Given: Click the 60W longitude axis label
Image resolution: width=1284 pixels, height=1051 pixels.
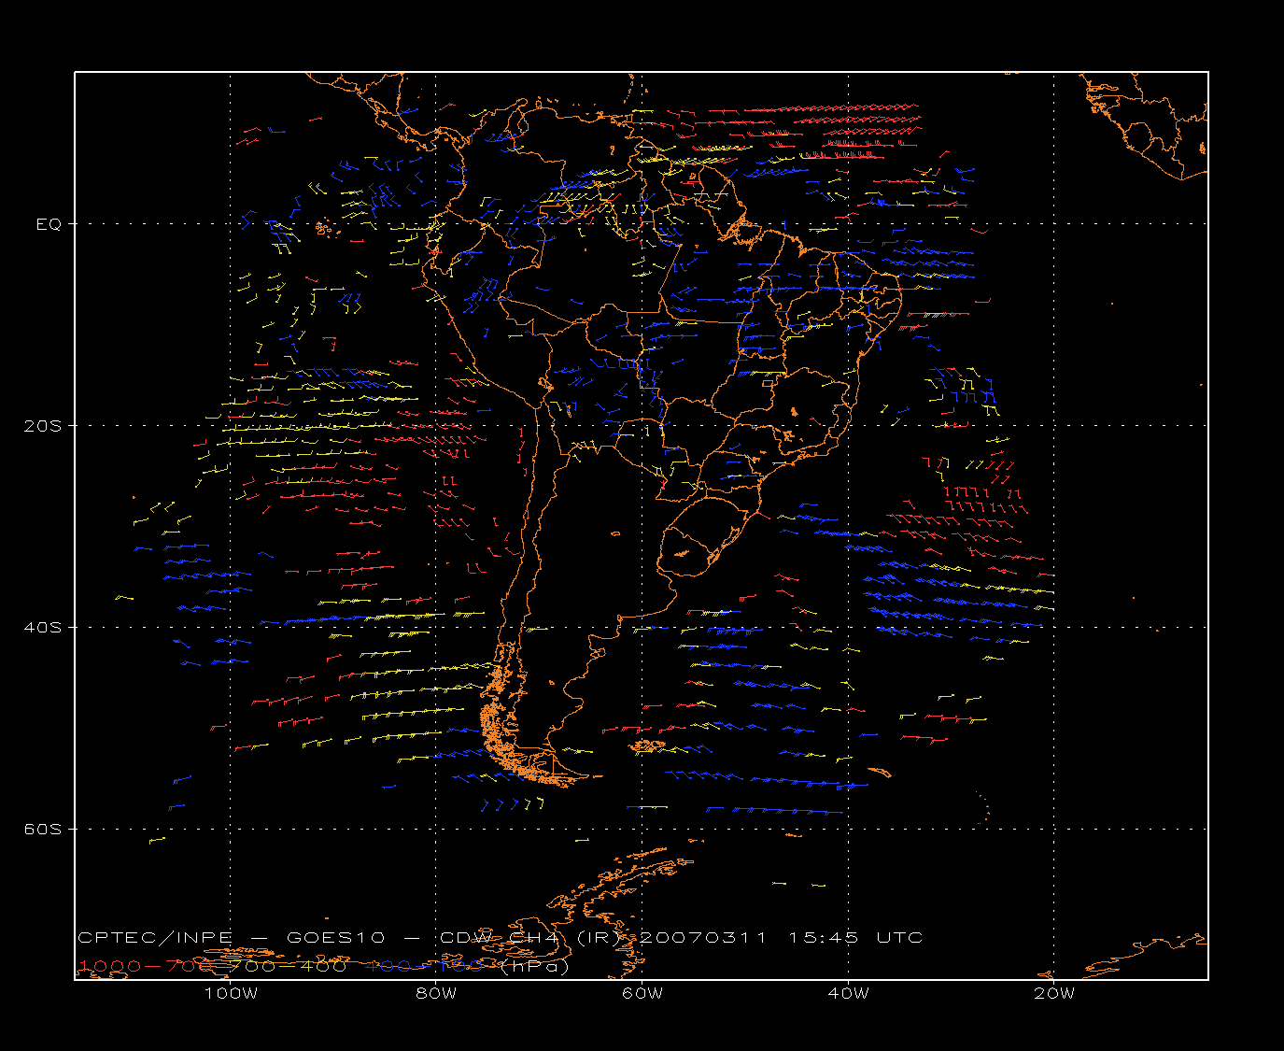Looking at the screenshot, I should pos(642,993).
